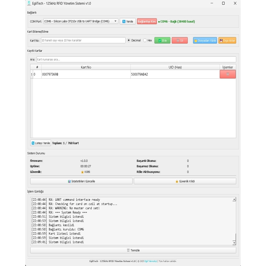Delete card 0007973698 using row trash button
The image size is (266, 266).
(x=228, y=74)
